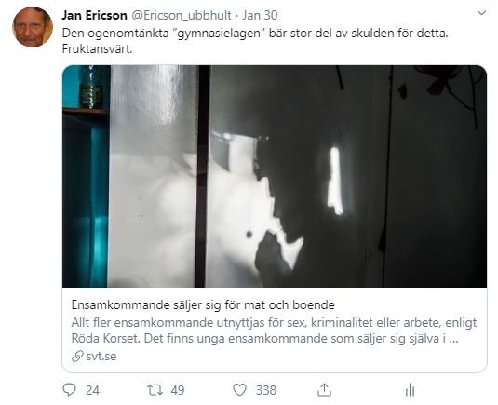Click the Jan Ericson display name
Image resolution: width=498 pixels, height=405 pixels.
(94, 15)
